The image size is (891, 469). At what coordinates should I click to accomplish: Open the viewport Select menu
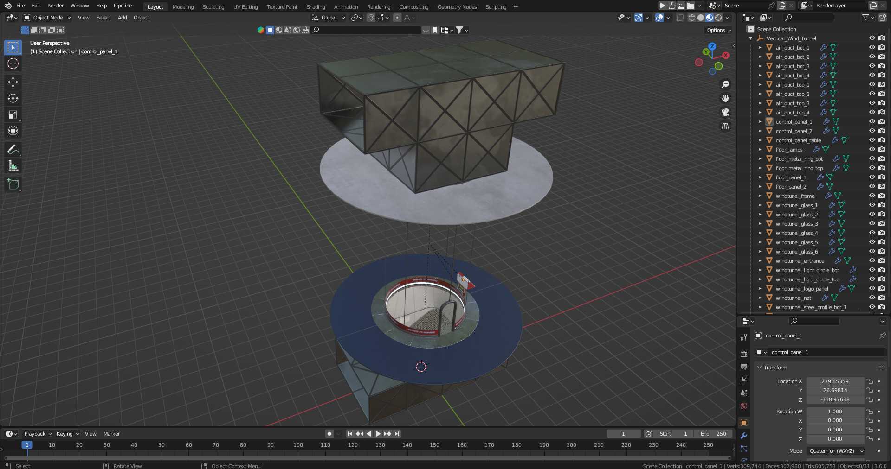[103, 18]
